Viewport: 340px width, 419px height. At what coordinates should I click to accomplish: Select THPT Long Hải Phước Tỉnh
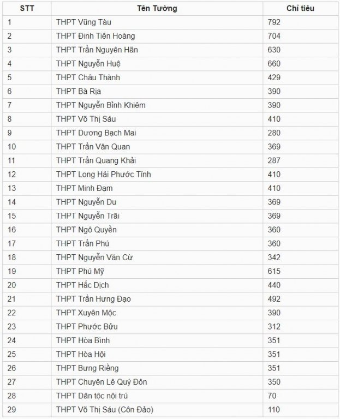(x=104, y=175)
